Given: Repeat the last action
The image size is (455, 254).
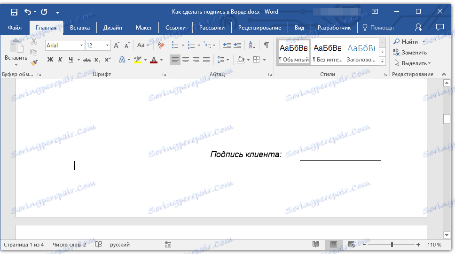Looking at the screenshot, I should click(44, 12).
